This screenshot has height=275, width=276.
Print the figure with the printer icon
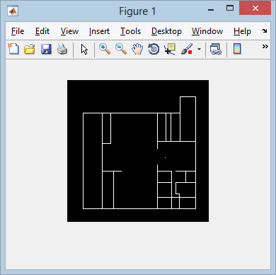(62, 49)
